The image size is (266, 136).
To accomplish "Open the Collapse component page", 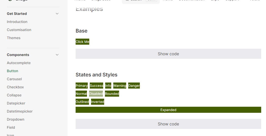I will (14, 95).
